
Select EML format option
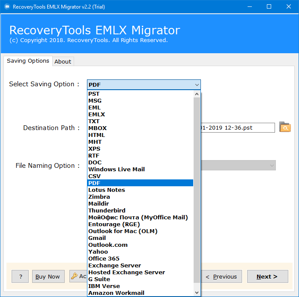140,108
